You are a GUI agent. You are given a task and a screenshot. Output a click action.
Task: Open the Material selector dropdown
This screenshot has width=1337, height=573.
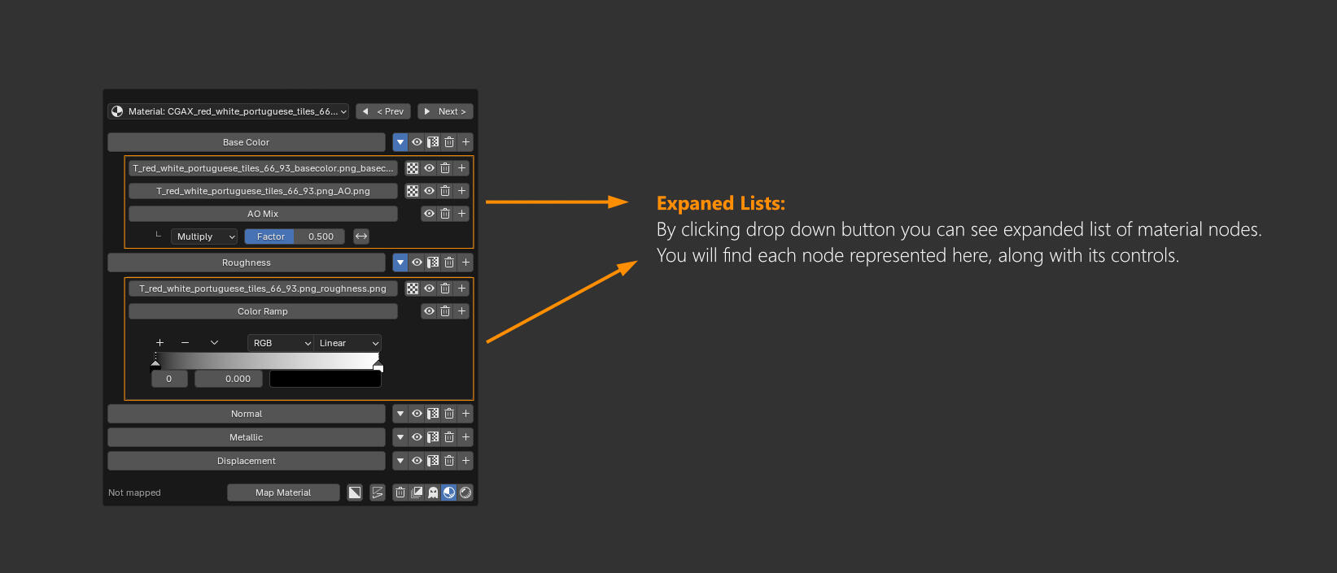pos(229,111)
